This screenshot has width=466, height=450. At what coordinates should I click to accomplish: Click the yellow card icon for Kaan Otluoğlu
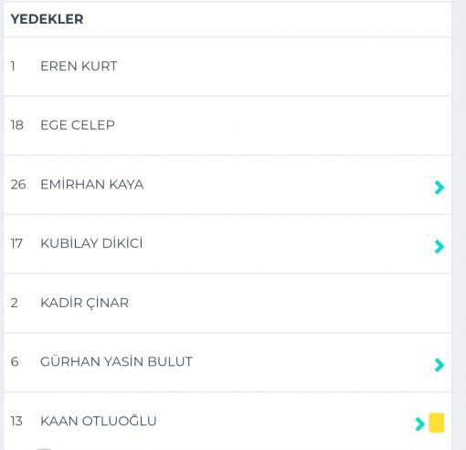437,423
